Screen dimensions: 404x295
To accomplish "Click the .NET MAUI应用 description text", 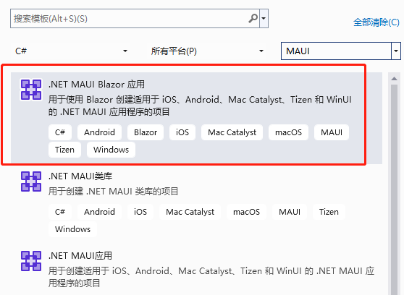I will coord(211,277).
